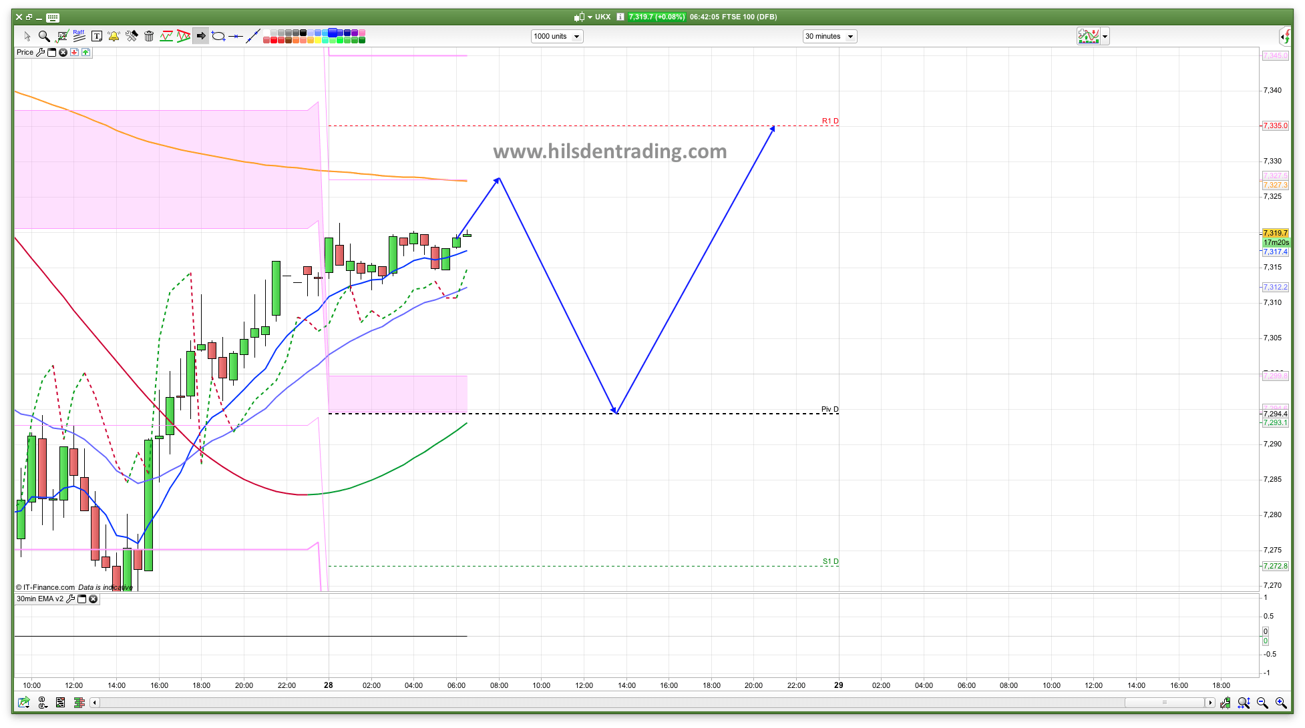Close the 30min EMA v2 indicator panel
This screenshot has width=1305, height=728.
coord(94,599)
